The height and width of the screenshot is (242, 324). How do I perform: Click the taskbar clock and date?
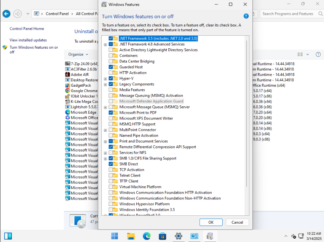point(314,236)
